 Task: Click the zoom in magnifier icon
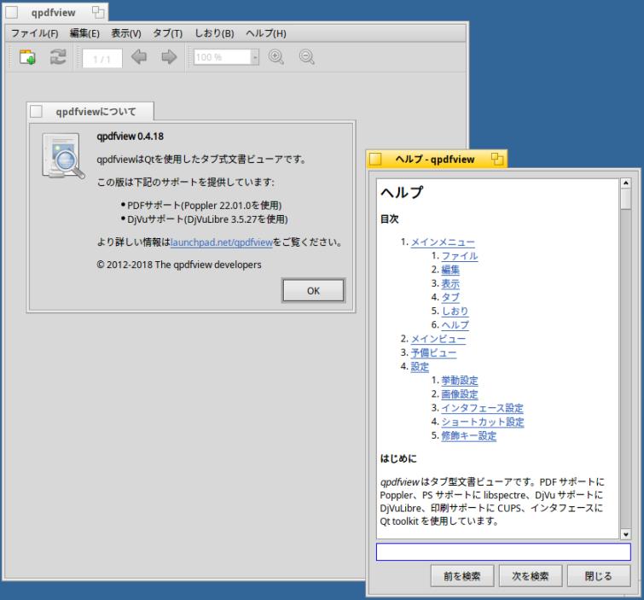(276, 56)
